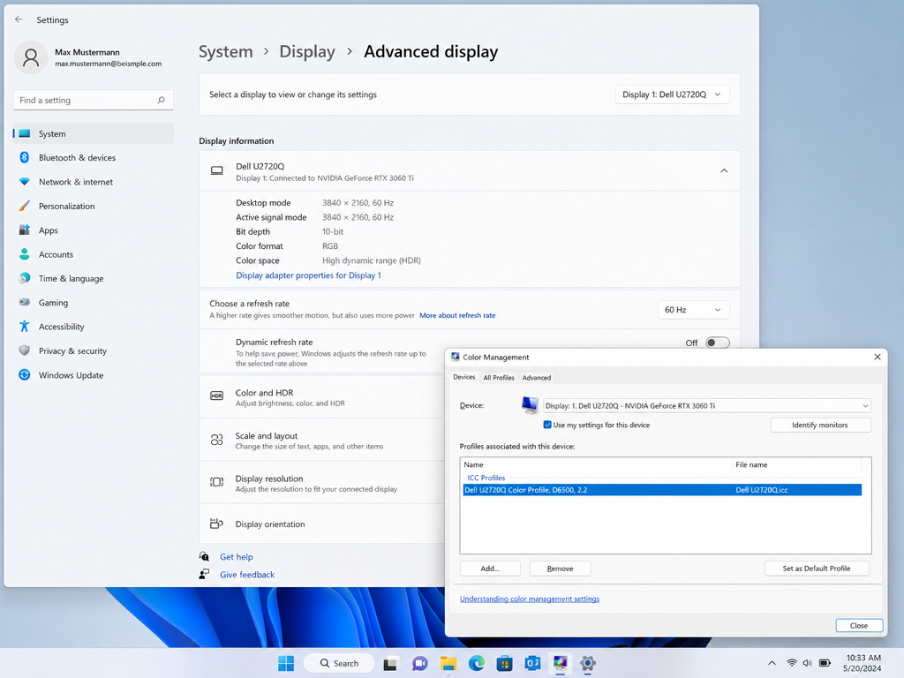Click the Find a setting search field

(x=94, y=101)
